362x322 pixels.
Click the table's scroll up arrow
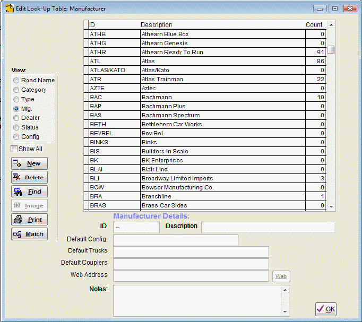pyautogui.click(x=331, y=25)
